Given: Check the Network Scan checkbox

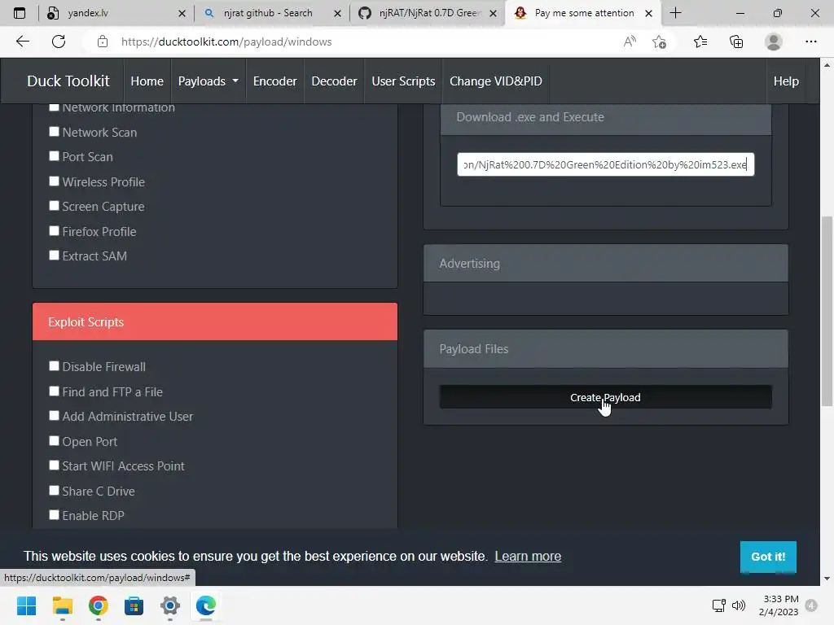Looking at the screenshot, I should coord(54,131).
